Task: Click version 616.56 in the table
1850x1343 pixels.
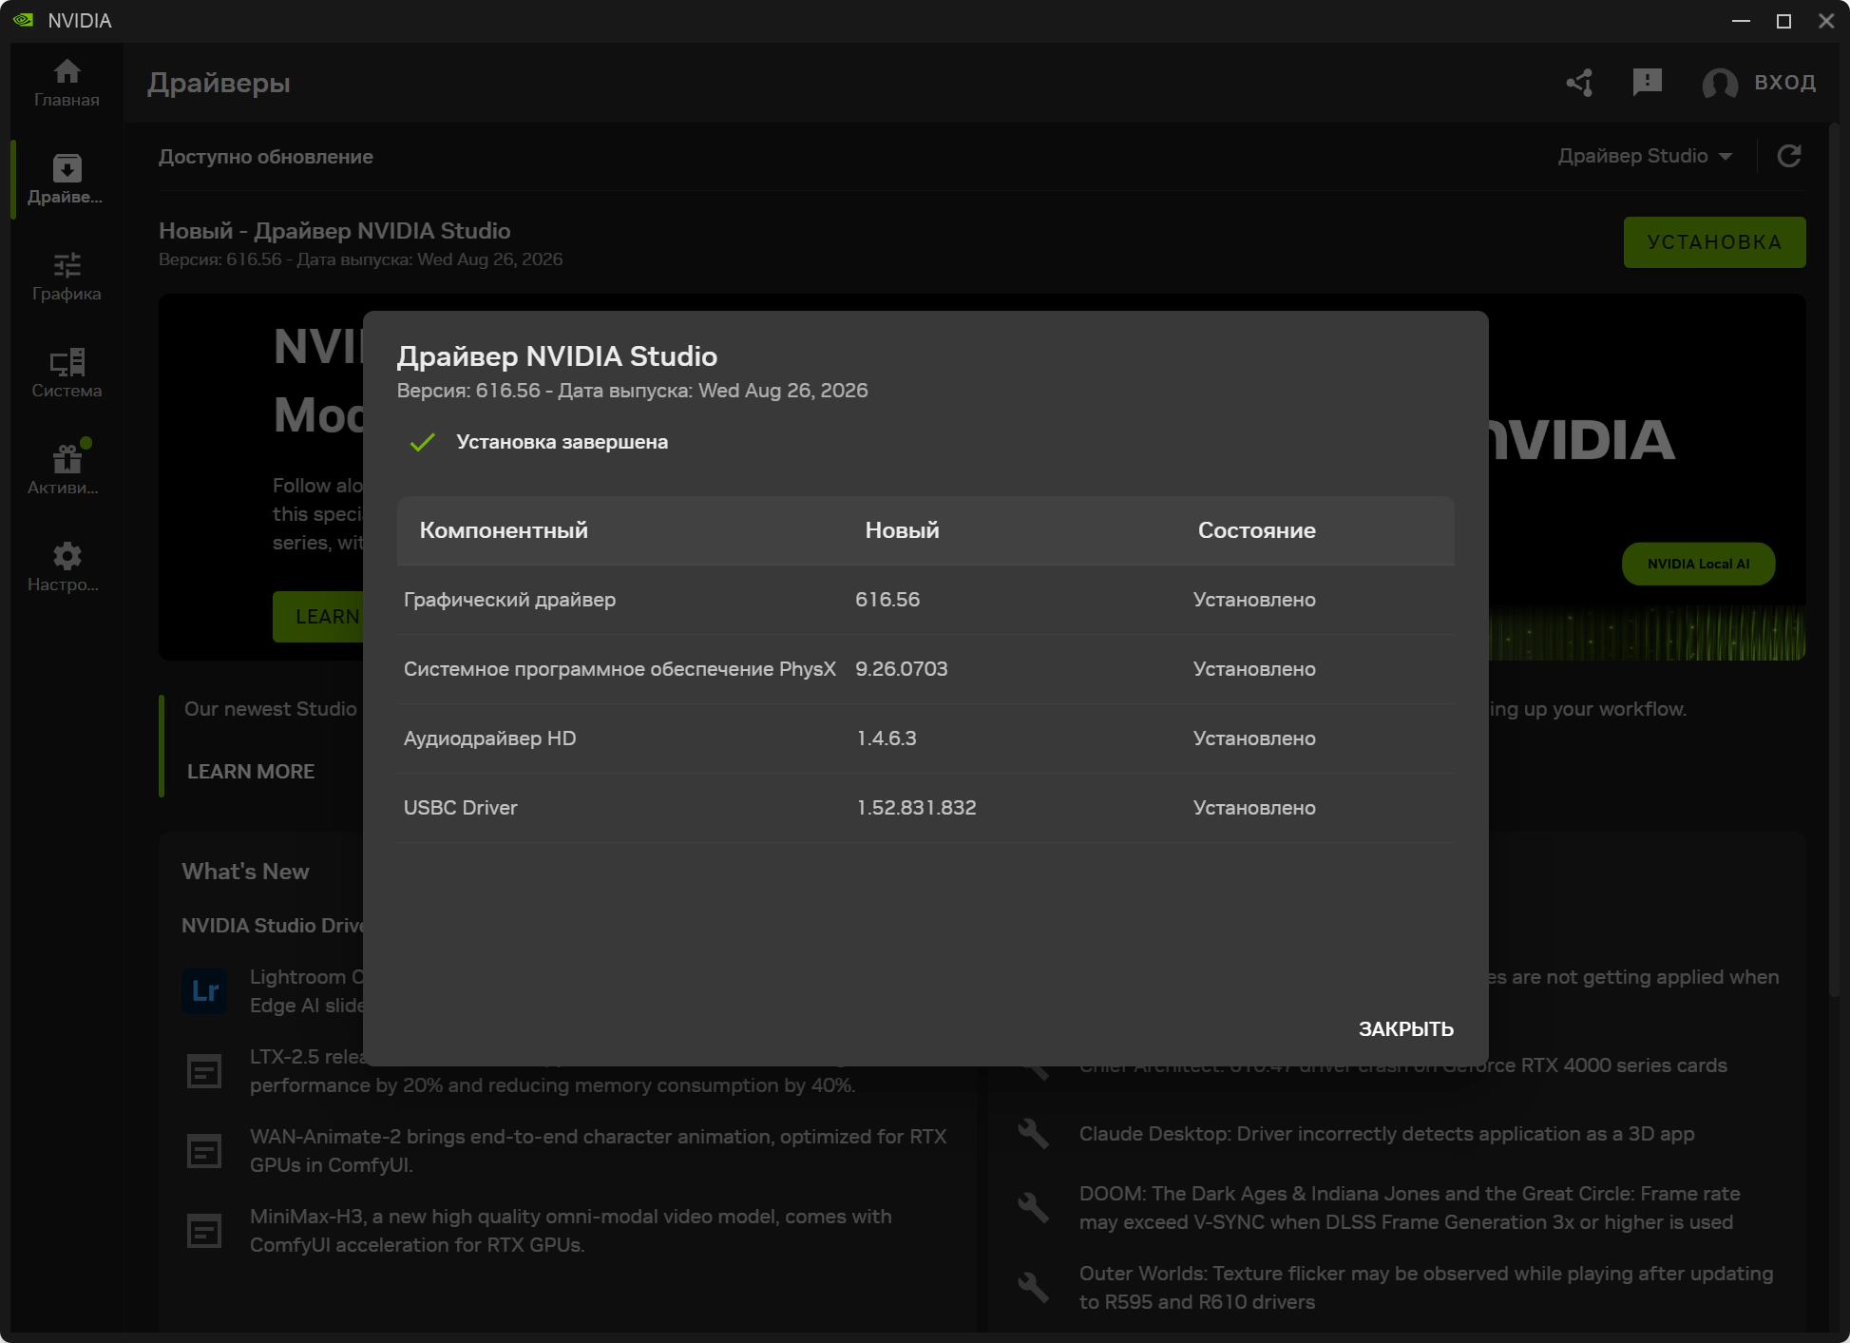Action: [x=887, y=600]
